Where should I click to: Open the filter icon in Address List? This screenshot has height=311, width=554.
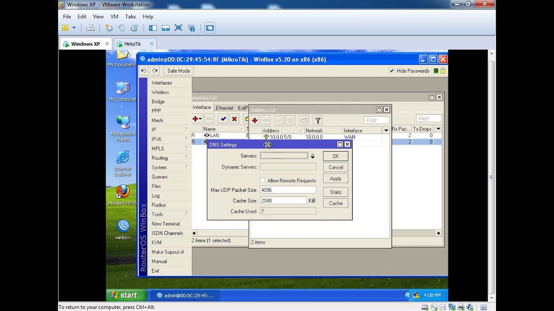(x=318, y=121)
